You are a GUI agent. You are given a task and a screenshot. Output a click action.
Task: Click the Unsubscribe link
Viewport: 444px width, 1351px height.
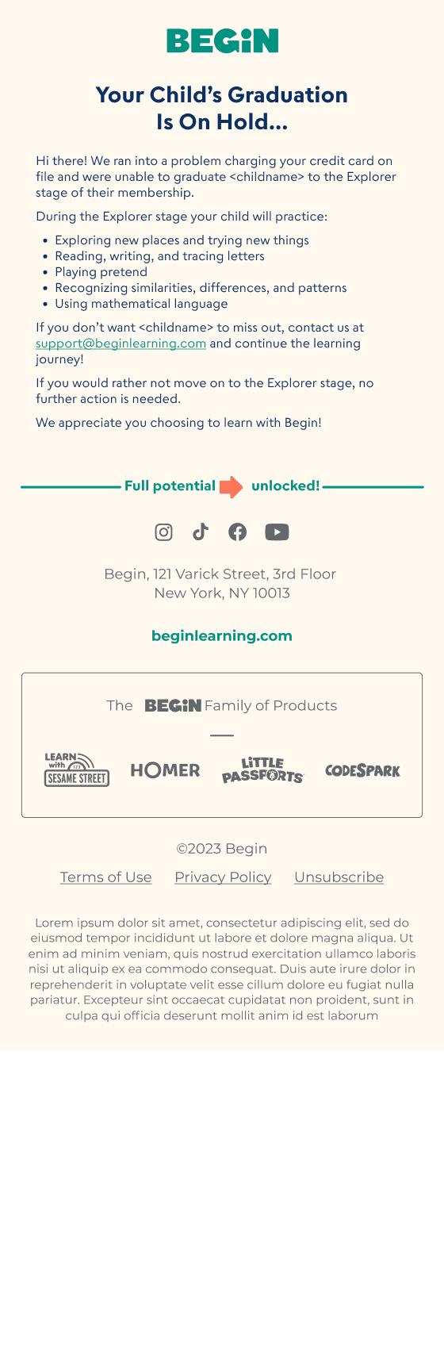click(x=339, y=877)
